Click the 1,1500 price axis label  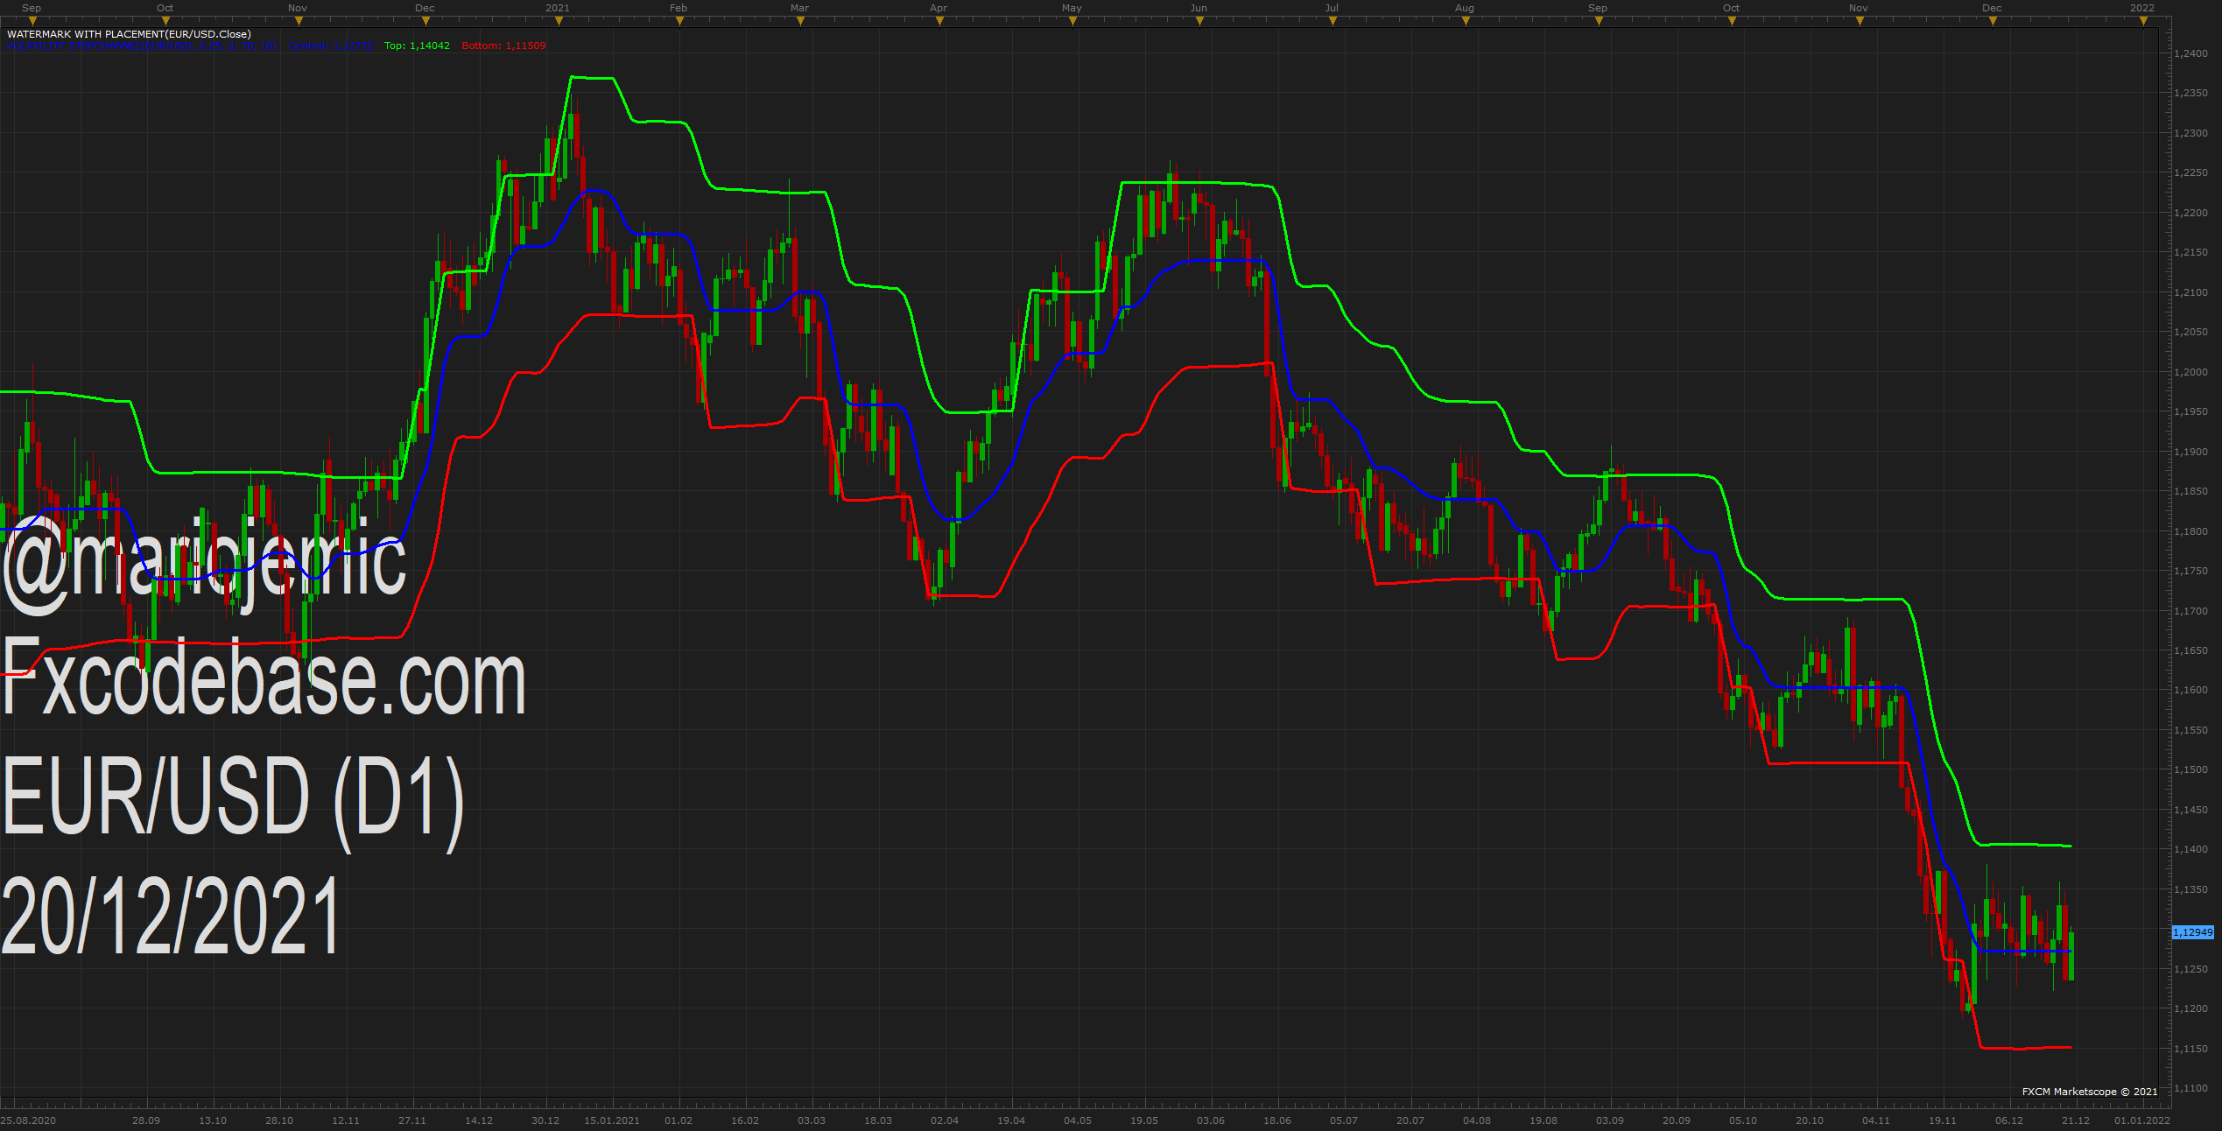point(2190,769)
